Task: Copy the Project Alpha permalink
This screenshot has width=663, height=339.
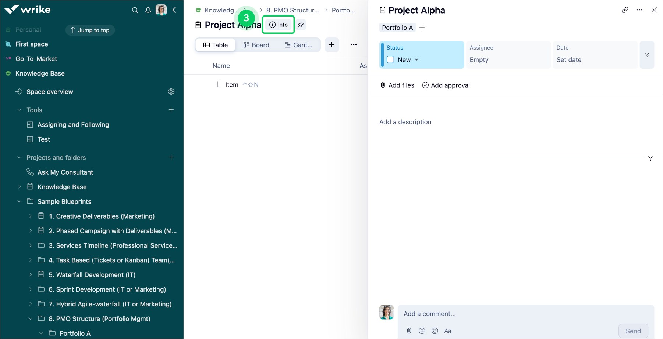Action: tap(625, 10)
